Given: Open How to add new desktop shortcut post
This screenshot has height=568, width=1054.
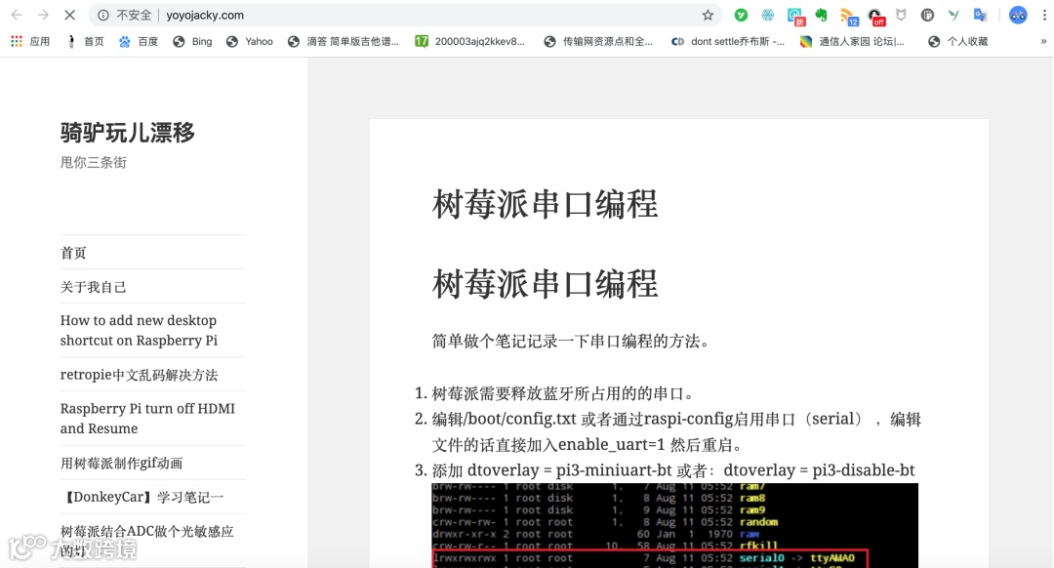Looking at the screenshot, I should click(139, 330).
